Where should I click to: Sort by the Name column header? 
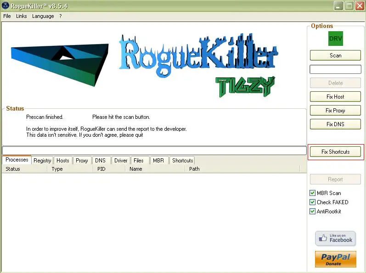[155, 169]
